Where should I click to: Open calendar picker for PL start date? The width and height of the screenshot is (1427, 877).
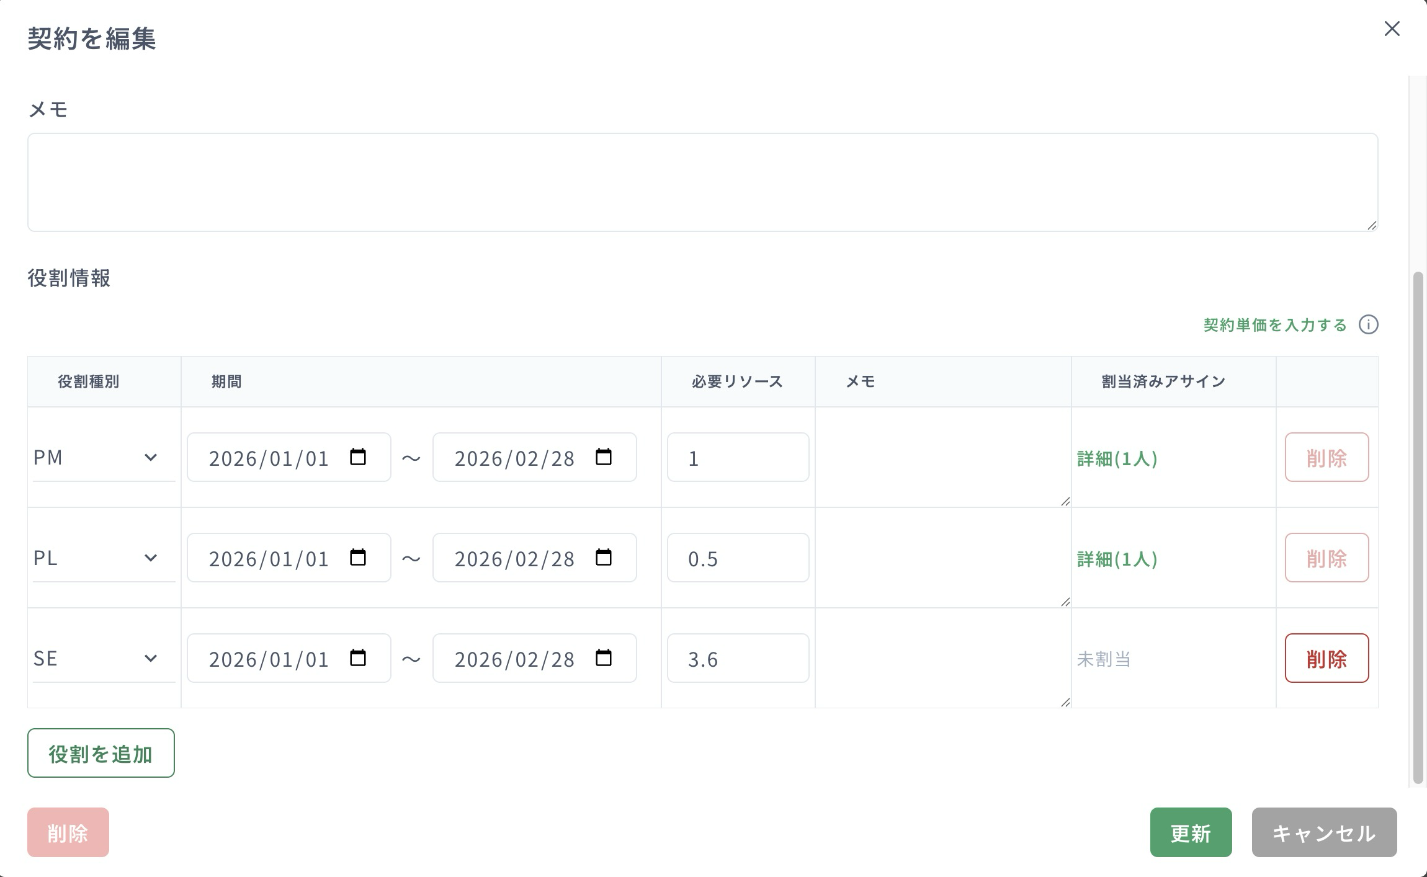click(358, 558)
